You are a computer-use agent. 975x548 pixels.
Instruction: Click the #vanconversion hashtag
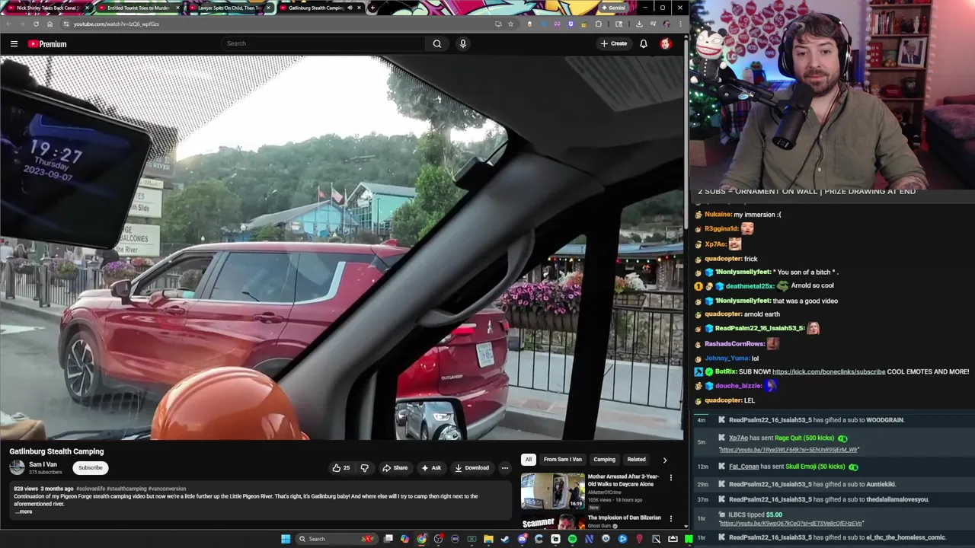(x=168, y=489)
